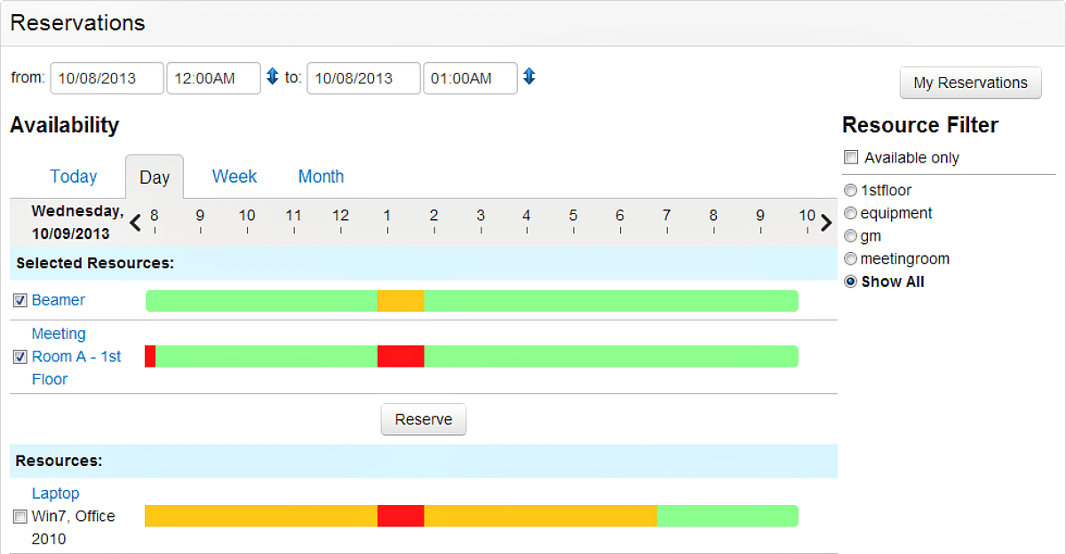Uncheck the Beamer resource checkbox
Screen dimensions: 1066x554
coord(20,301)
